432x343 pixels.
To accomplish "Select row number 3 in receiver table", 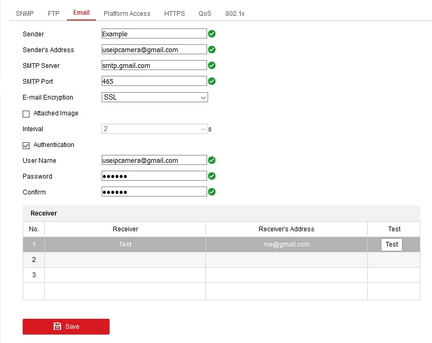I will coord(34,275).
